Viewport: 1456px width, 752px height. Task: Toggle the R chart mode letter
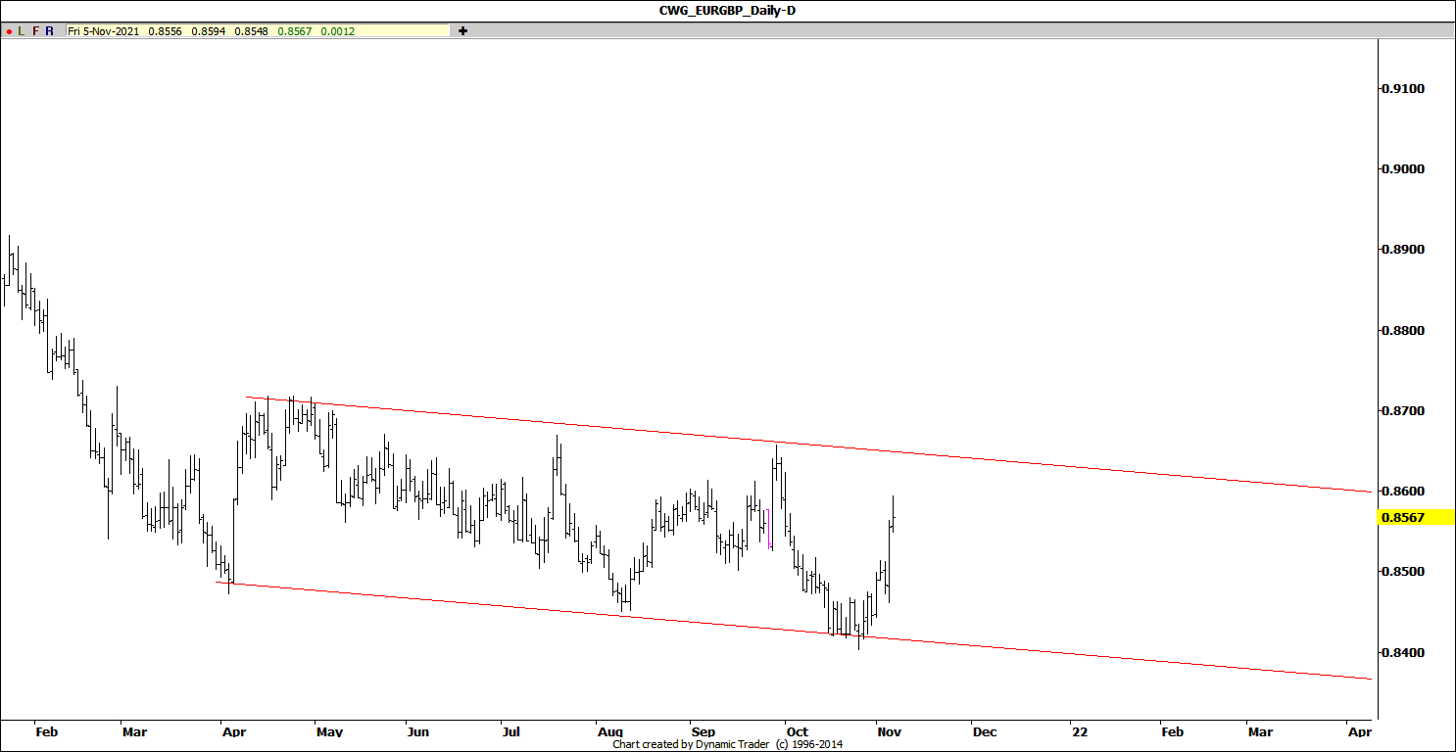coord(50,31)
